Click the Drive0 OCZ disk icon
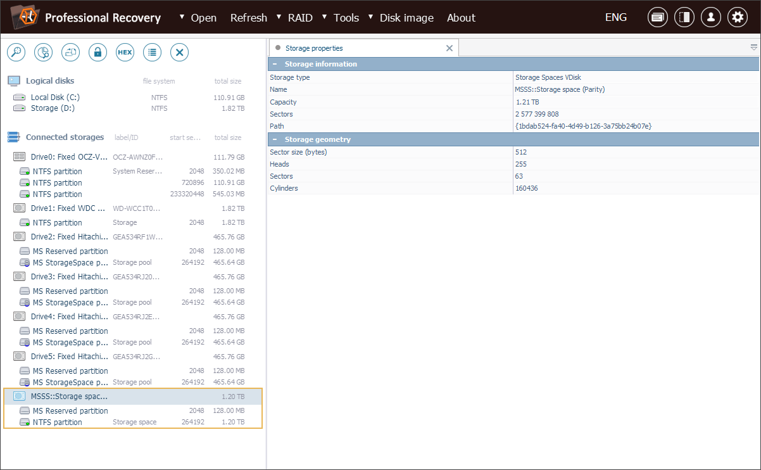This screenshot has width=761, height=470. tap(19, 156)
